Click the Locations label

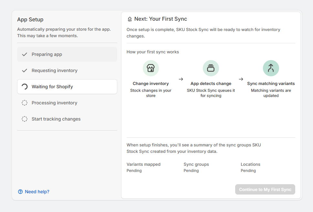point(251,164)
